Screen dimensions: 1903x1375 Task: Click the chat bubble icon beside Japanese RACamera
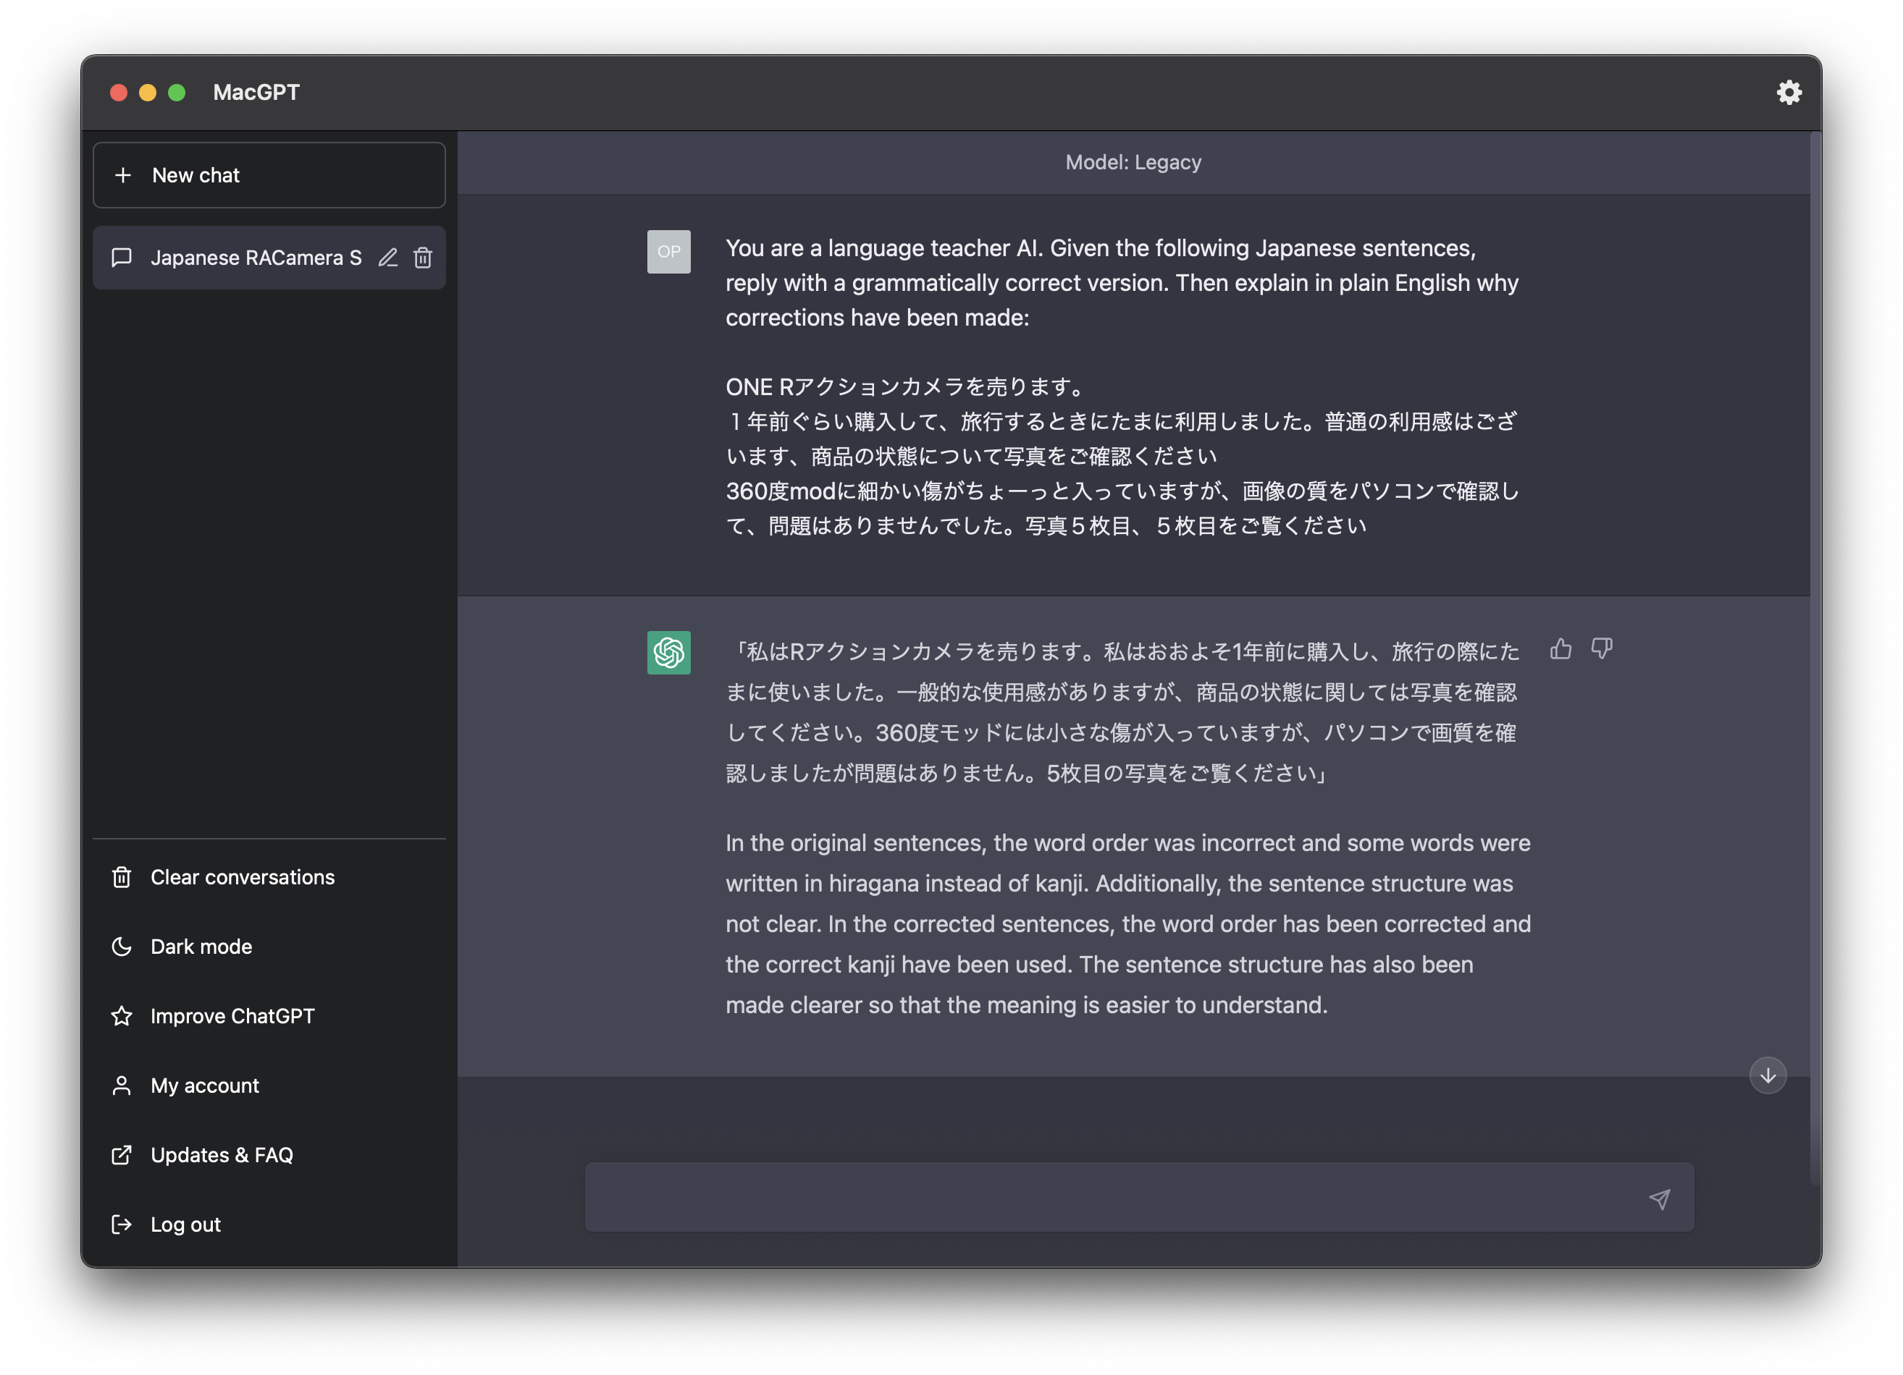point(122,258)
